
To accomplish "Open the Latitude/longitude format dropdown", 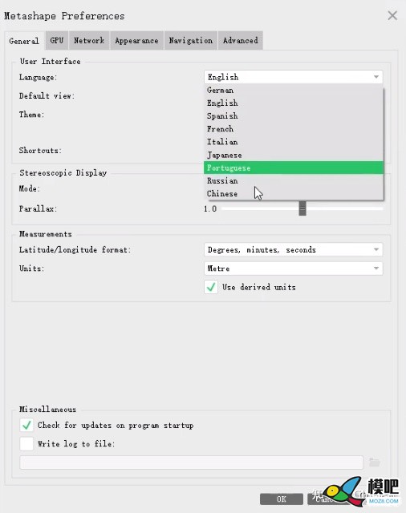I will (x=293, y=249).
